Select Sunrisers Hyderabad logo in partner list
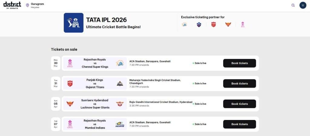310x136 pixels. click(x=228, y=25)
